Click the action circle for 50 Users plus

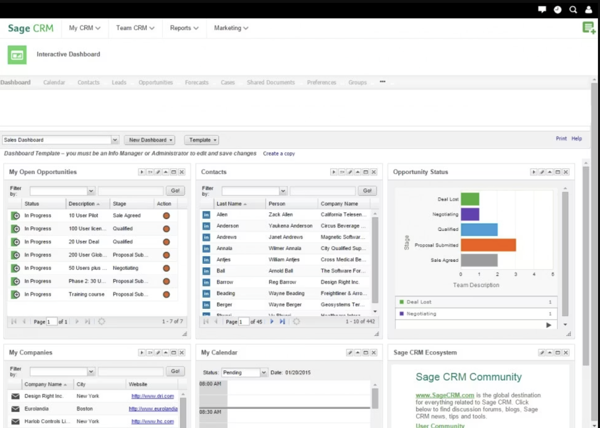(x=166, y=268)
